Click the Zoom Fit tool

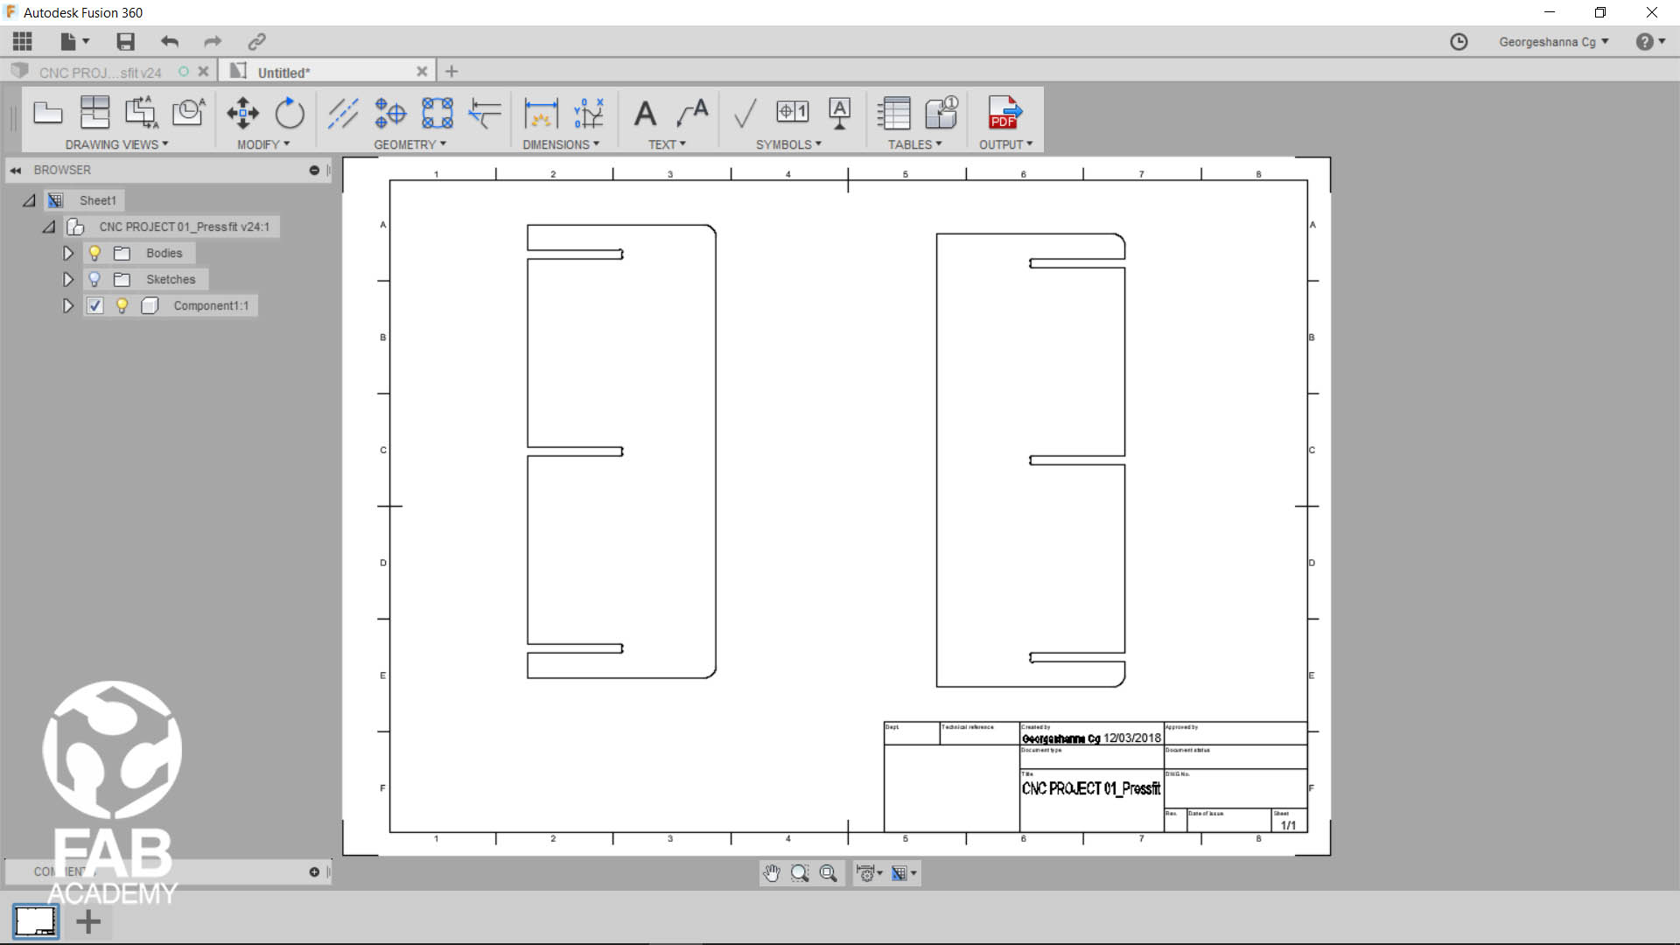(829, 872)
